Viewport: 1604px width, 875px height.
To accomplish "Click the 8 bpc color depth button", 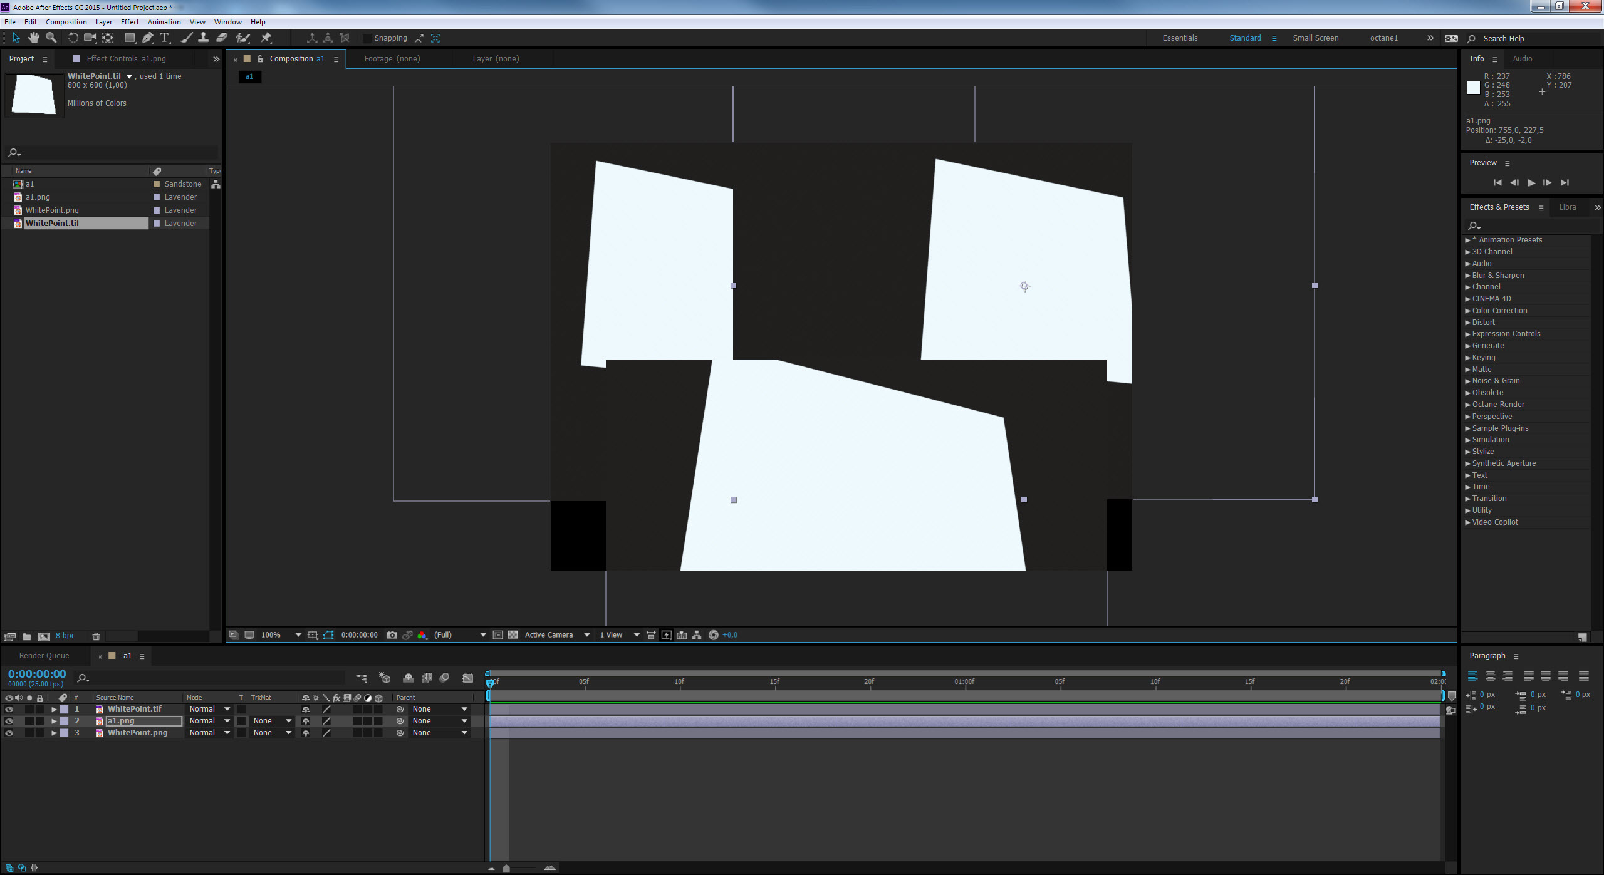I will point(65,636).
